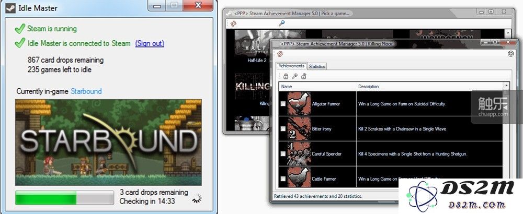Click the Careful Spender achievement icon

(x=299, y=154)
